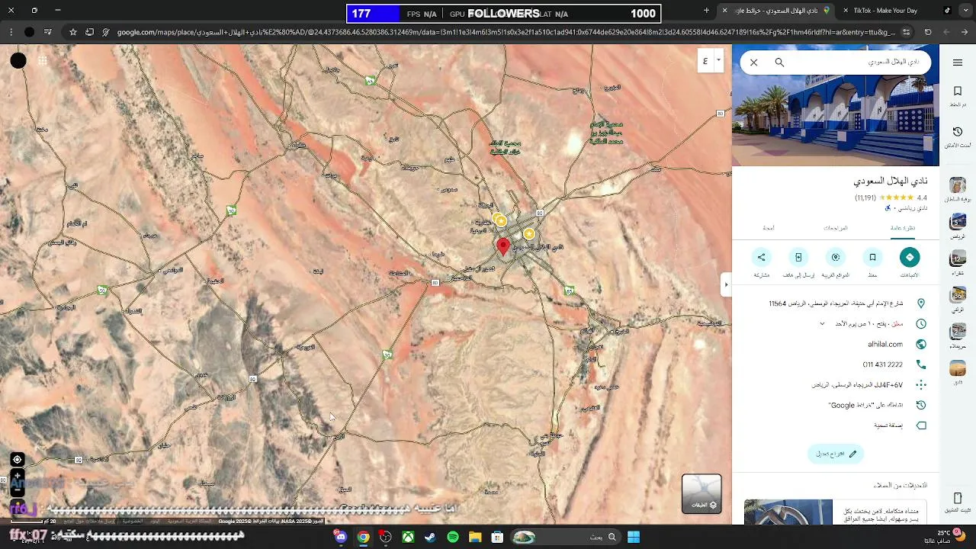
Task: Open the get app phone icon in rail
Action: pos(958,499)
